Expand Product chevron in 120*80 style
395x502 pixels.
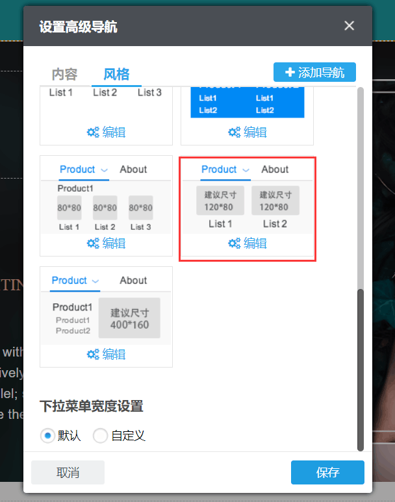(246, 170)
